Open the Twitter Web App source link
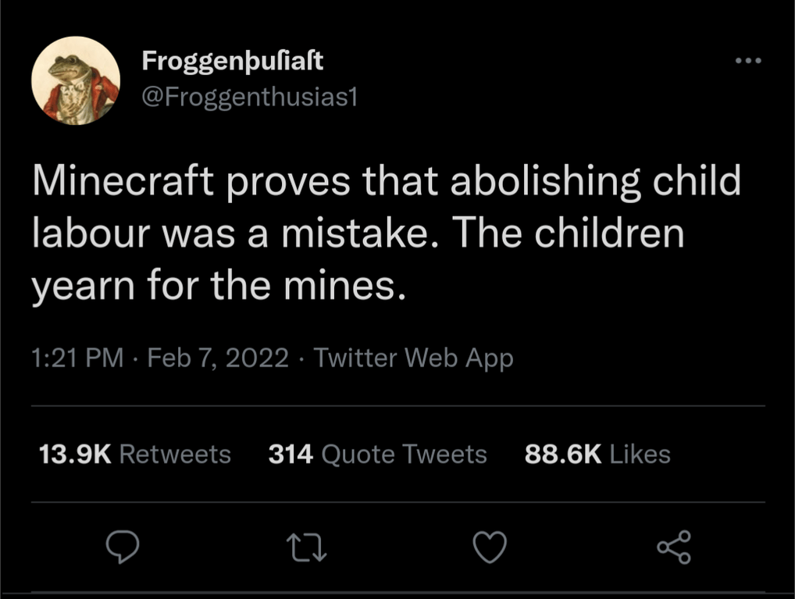Screen dimensions: 795x599 pyautogui.click(x=413, y=358)
